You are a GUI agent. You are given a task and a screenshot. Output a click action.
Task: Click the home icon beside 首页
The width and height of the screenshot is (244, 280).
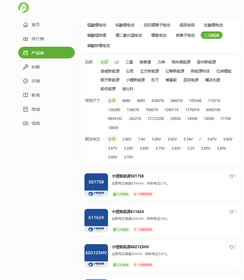tap(26, 25)
